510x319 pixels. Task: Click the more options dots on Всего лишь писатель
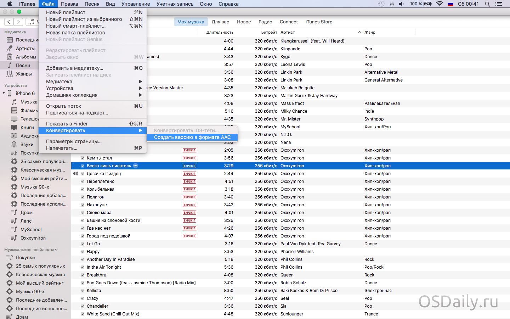pyautogui.click(x=136, y=166)
